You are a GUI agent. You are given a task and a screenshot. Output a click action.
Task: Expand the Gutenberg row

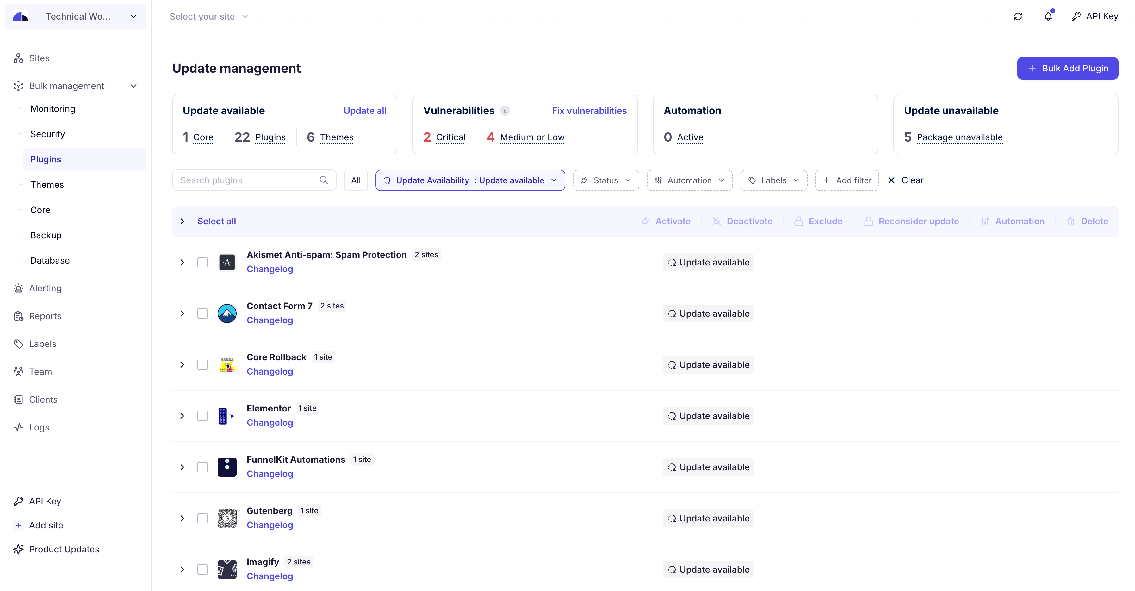tap(182, 518)
